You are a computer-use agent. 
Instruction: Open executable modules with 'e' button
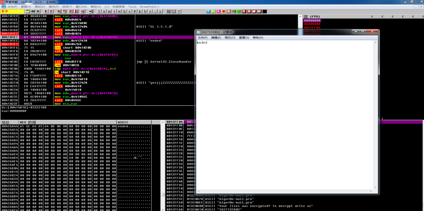[104, 11]
